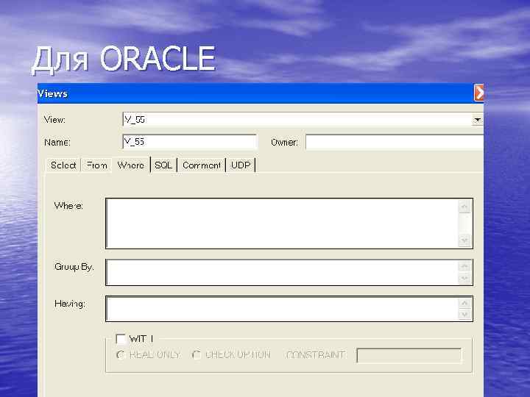This screenshot has width=530, height=397.
Task: Click Having box scroll up arrow
Action: (464, 303)
